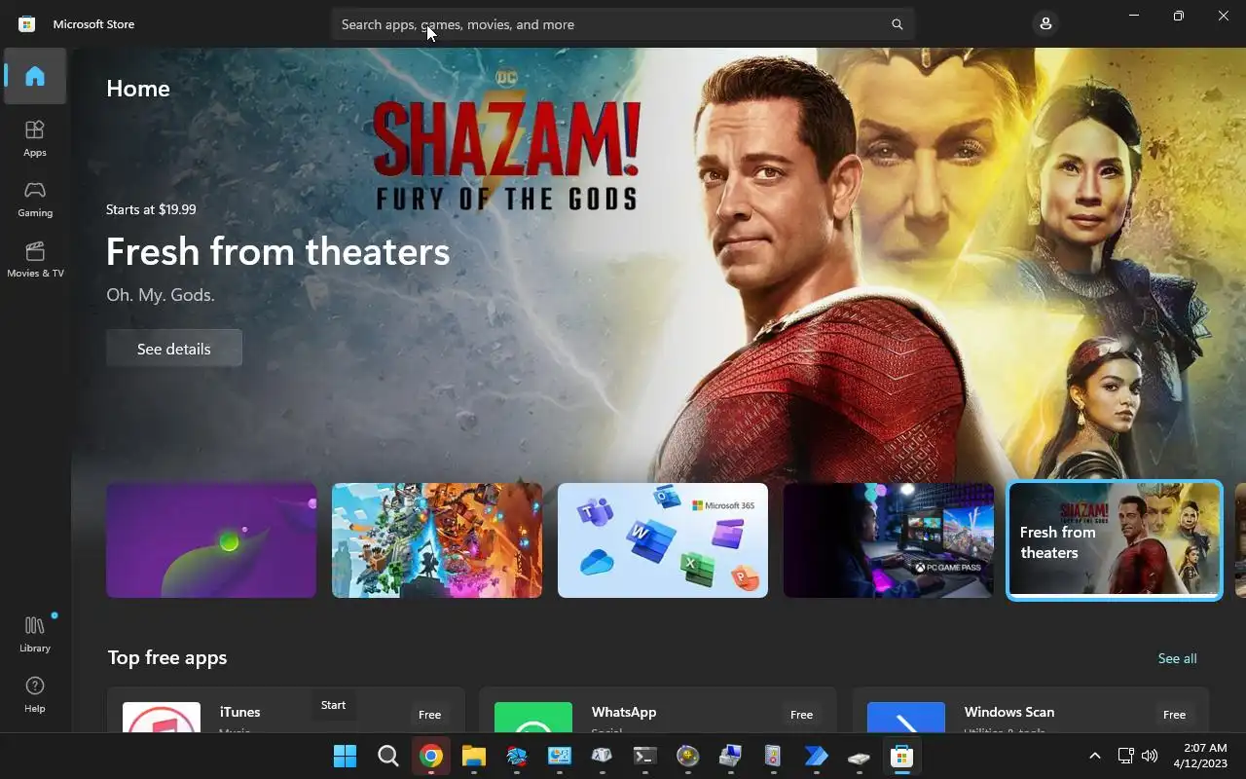Open Help from the sidebar
Image resolution: width=1246 pixels, height=779 pixels.
35,694
